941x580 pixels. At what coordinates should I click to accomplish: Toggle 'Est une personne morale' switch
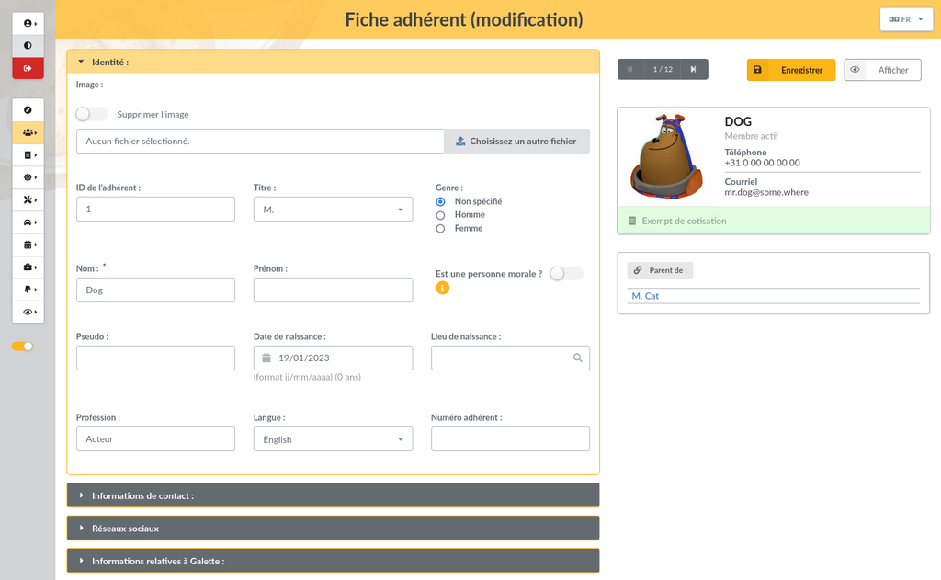point(565,274)
